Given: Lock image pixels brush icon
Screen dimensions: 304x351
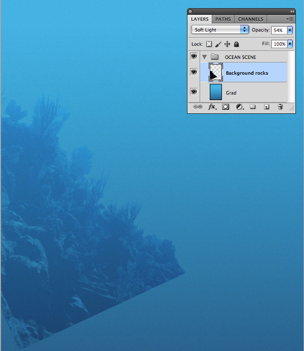Looking at the screenshot, I should tap(218, 44).
